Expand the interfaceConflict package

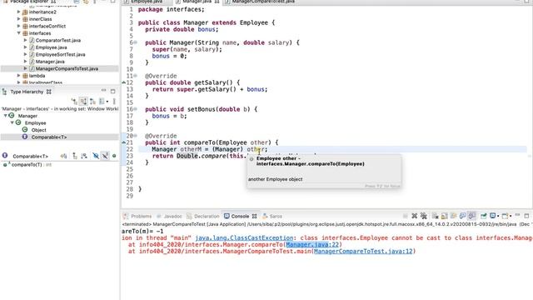tap(18, 26)
